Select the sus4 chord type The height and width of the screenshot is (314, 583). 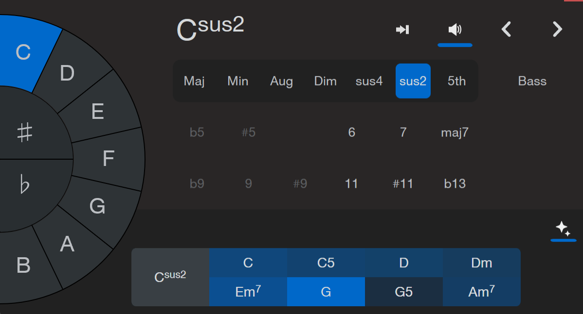point(369,81)
